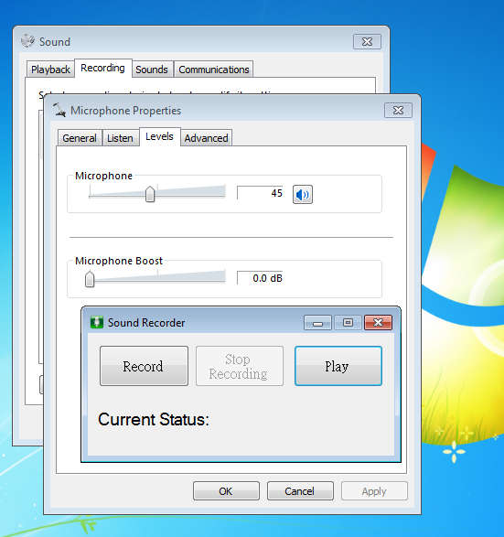Confirm with the OK button
The width and height of the screenshot is (504, 537).
click(226, 491)
